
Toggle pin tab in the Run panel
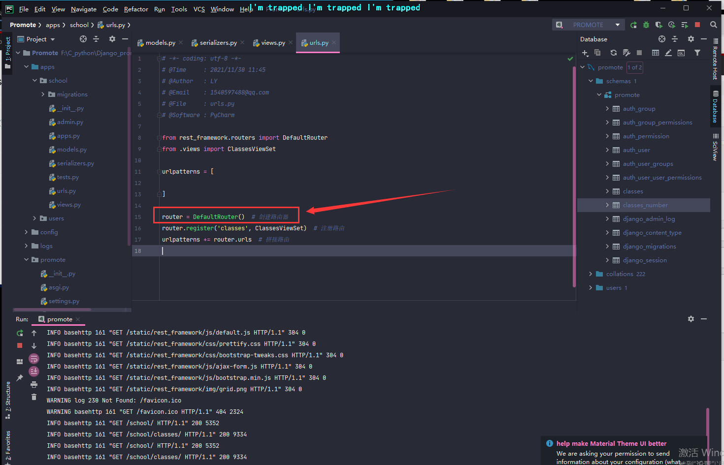pyautogui.click(x=20, y=378)
